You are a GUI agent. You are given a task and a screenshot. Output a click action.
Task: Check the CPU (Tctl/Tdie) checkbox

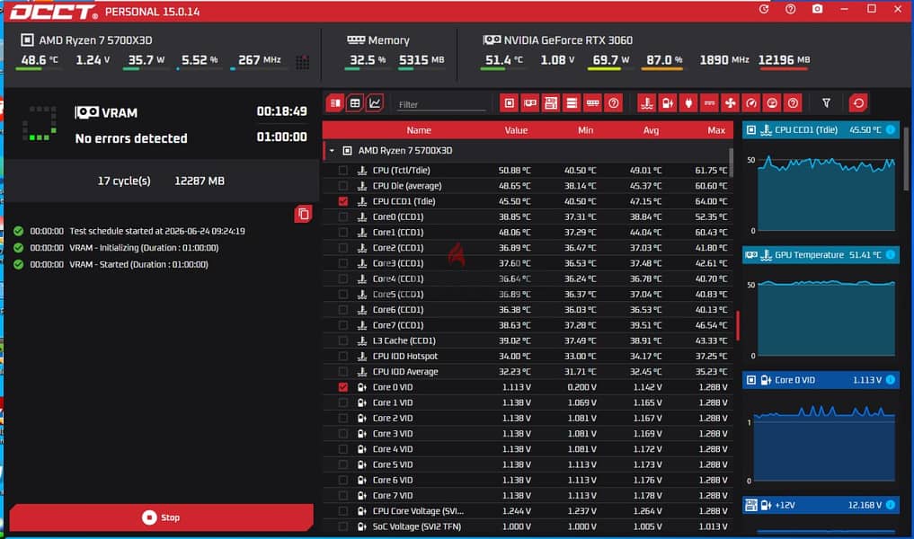pyautogui.click(x=342, y=170)
